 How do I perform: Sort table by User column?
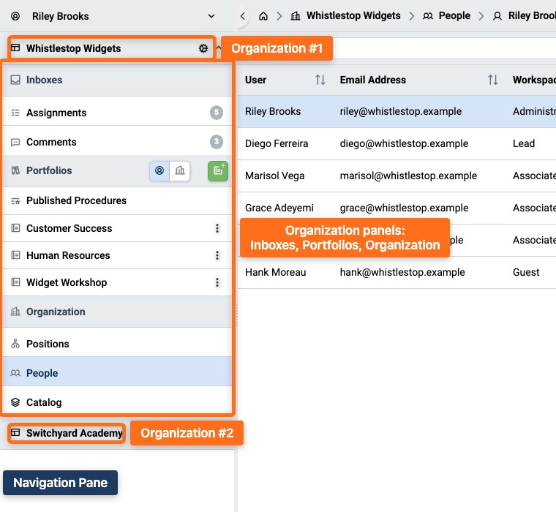tap(320, 80)
